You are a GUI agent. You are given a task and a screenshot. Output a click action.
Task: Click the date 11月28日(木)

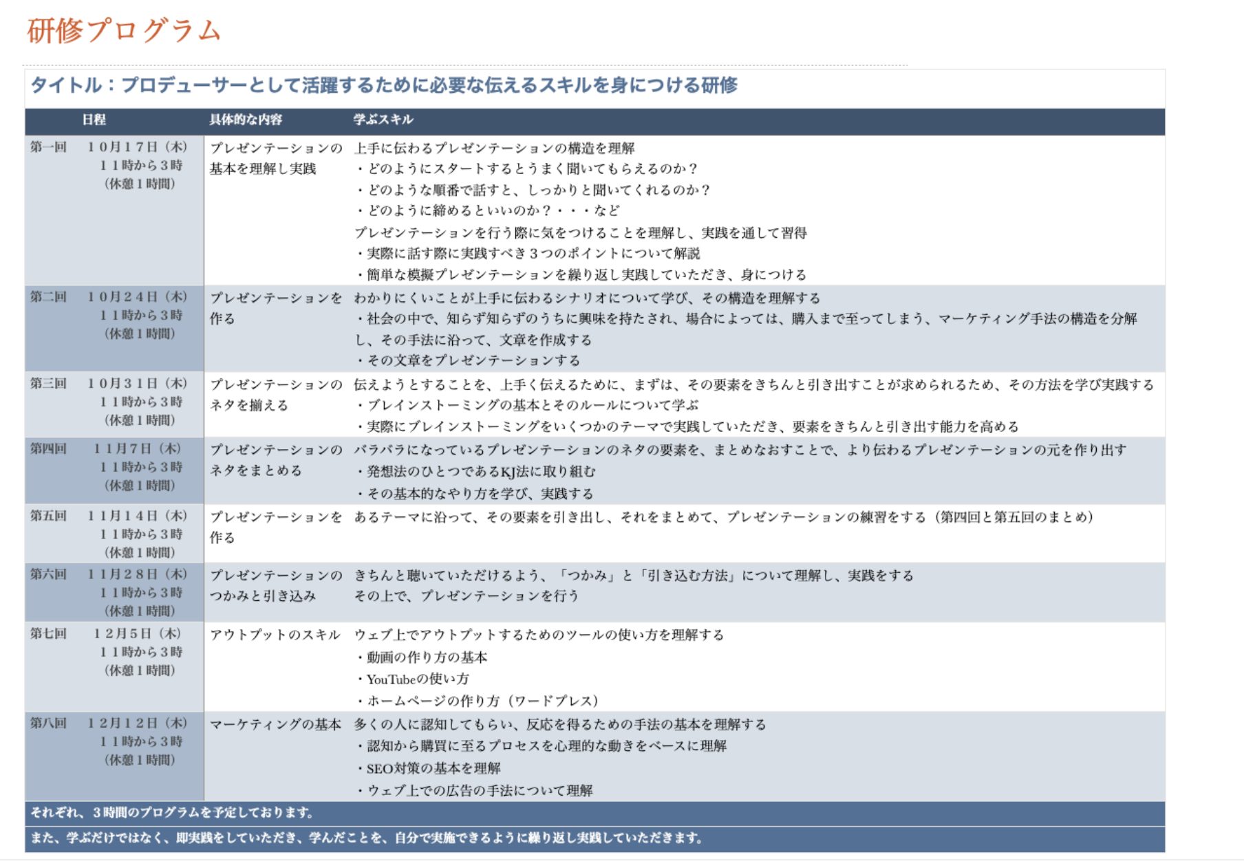[138, 574]
